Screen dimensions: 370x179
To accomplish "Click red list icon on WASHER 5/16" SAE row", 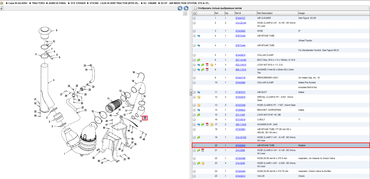I will click(x=207, y=125).
